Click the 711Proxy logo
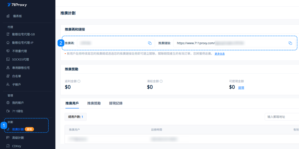 click(x=17, y=5)
